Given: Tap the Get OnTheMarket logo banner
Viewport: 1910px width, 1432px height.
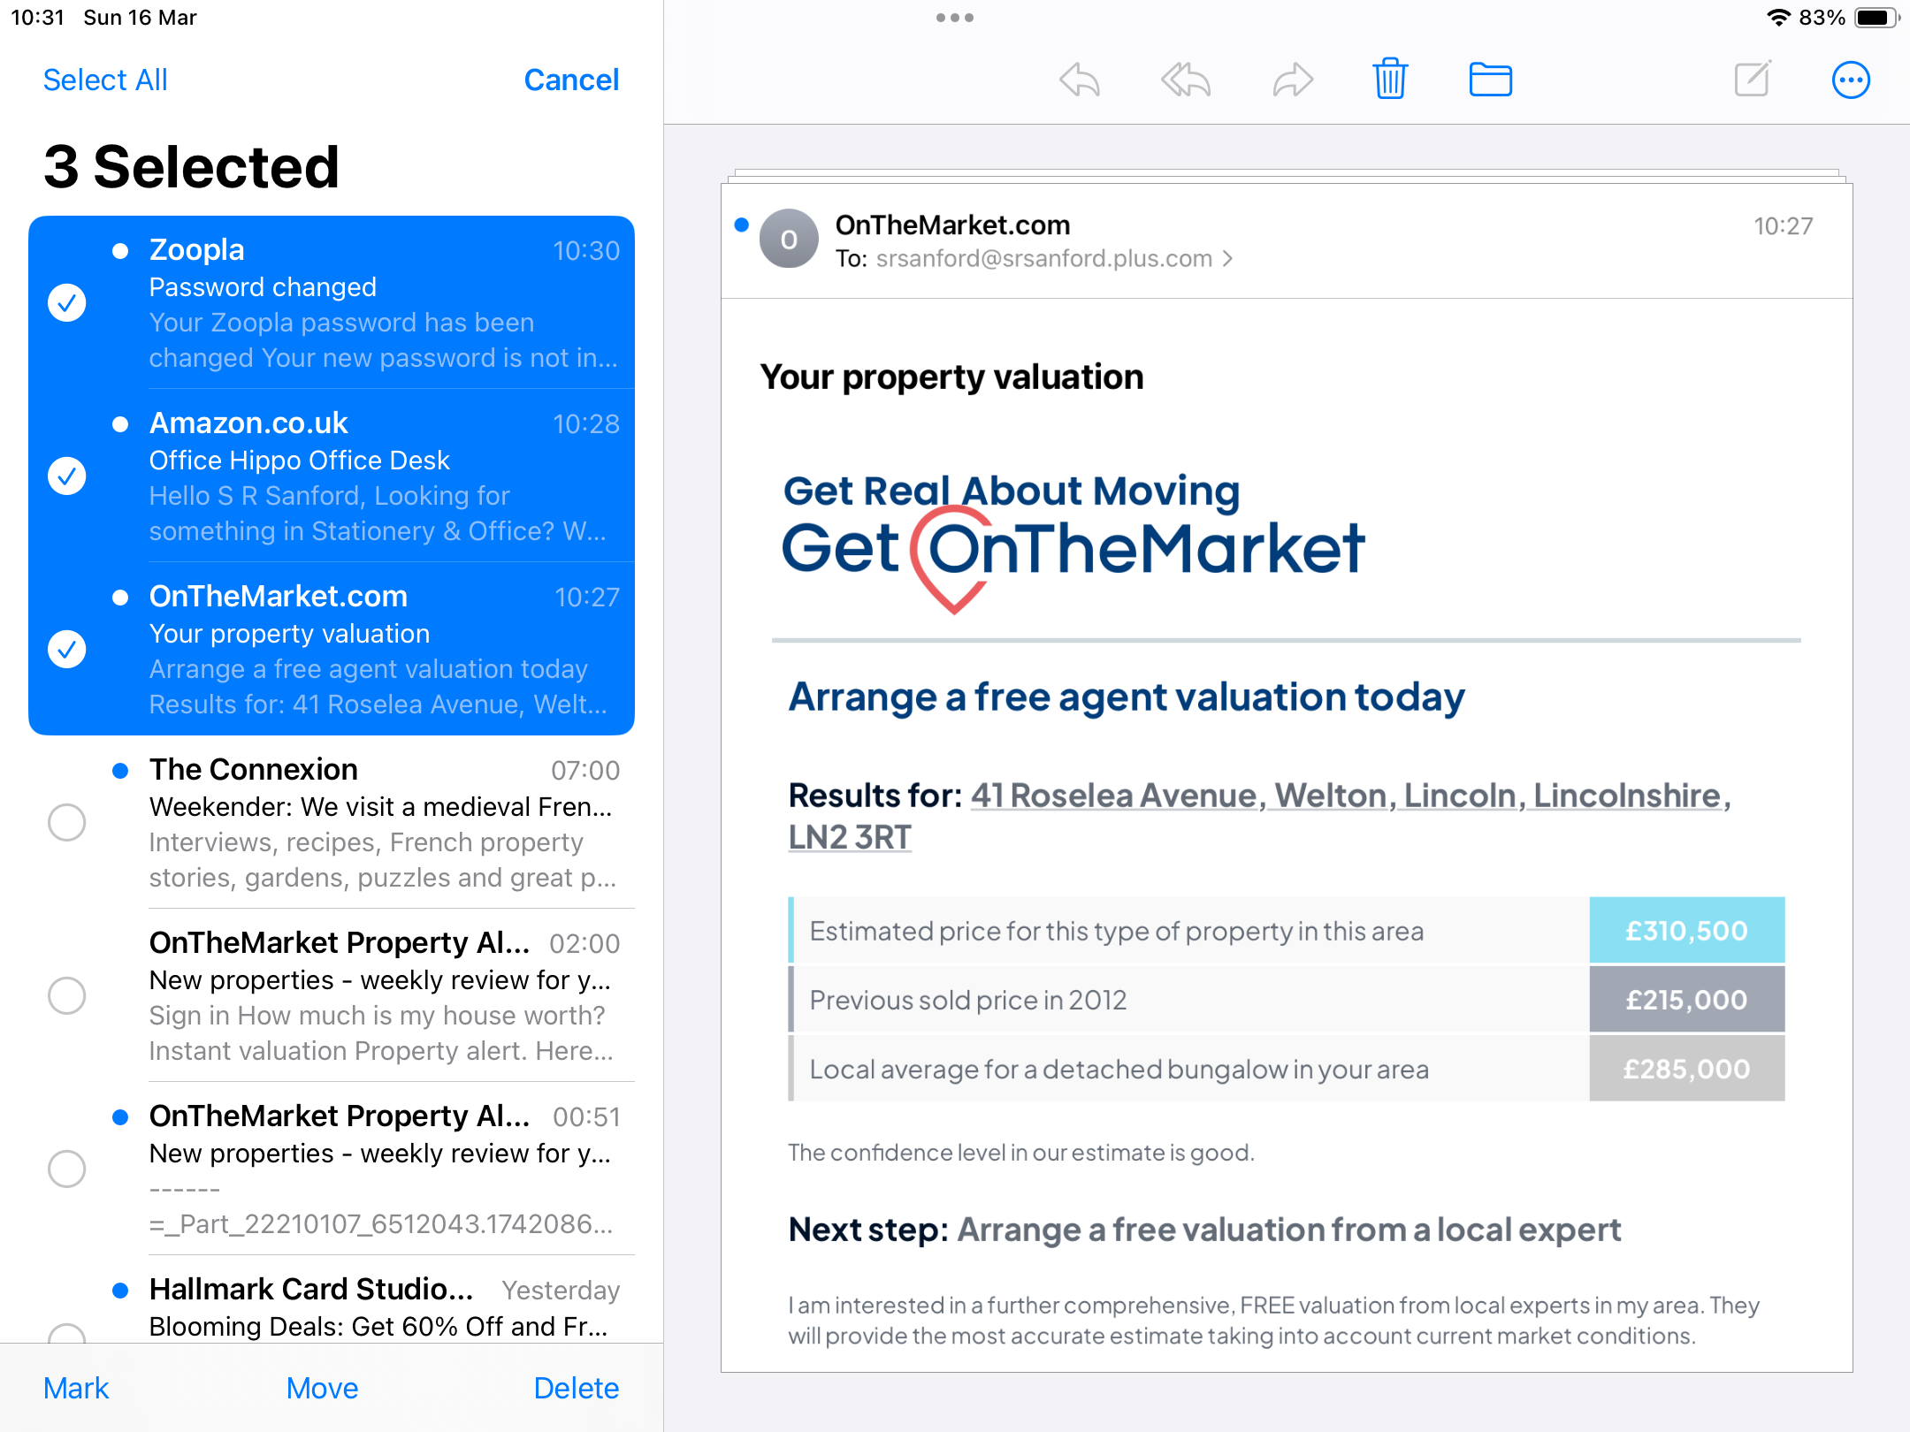Looking at the screenshot, I should click(x=1073, y=542).
